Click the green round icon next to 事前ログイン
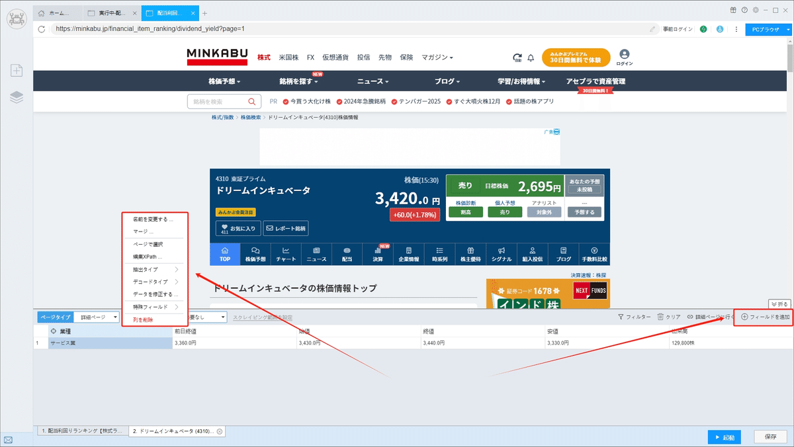Image resolution: width=794 pixels, height=447 pixels. (x=703, y=29)
